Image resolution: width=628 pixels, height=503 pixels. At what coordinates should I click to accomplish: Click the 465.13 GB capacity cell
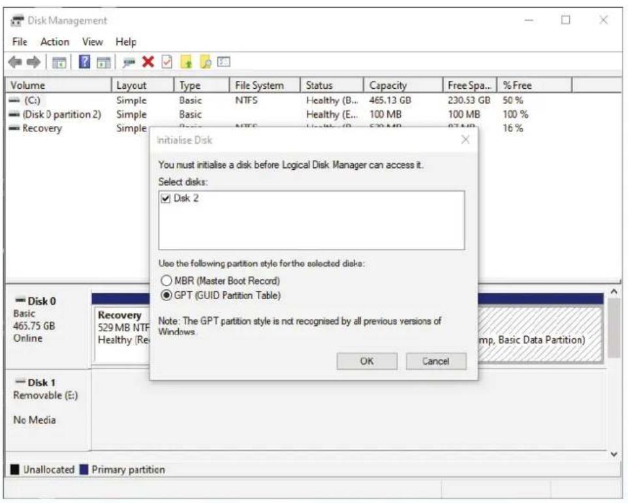tap(390, 100)
